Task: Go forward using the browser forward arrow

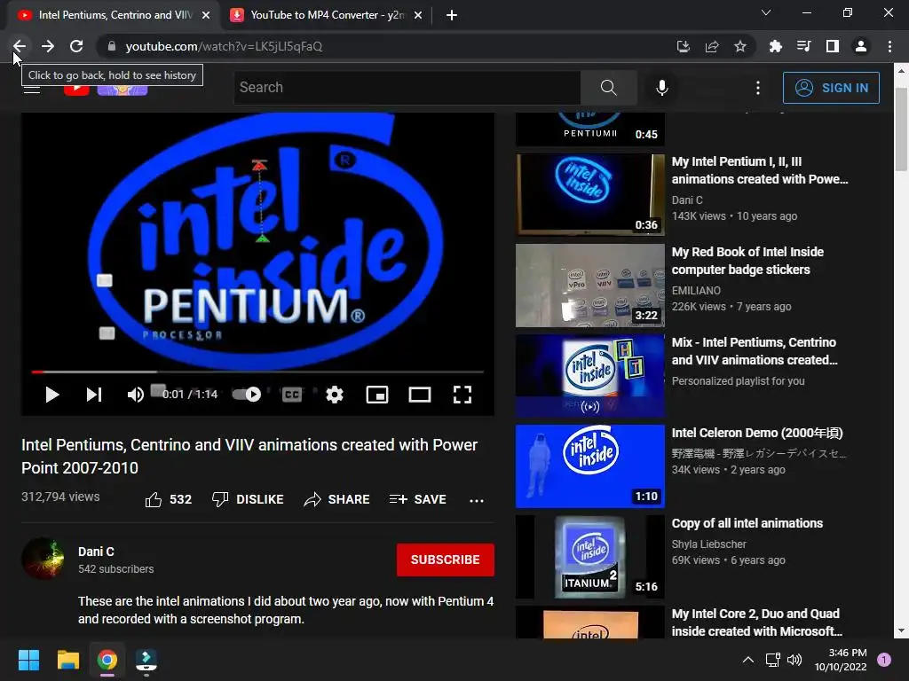Action: [x=48, y=46]
